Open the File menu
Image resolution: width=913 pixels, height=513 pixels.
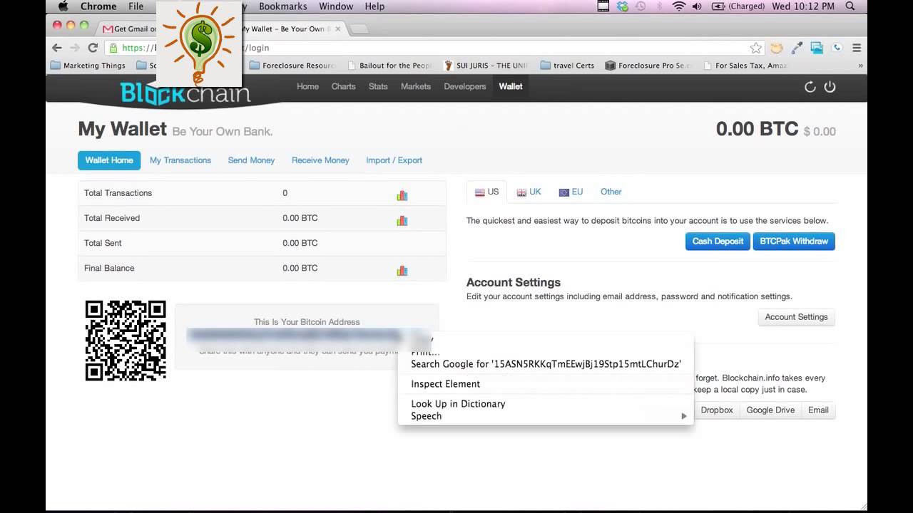click(136, 6)
